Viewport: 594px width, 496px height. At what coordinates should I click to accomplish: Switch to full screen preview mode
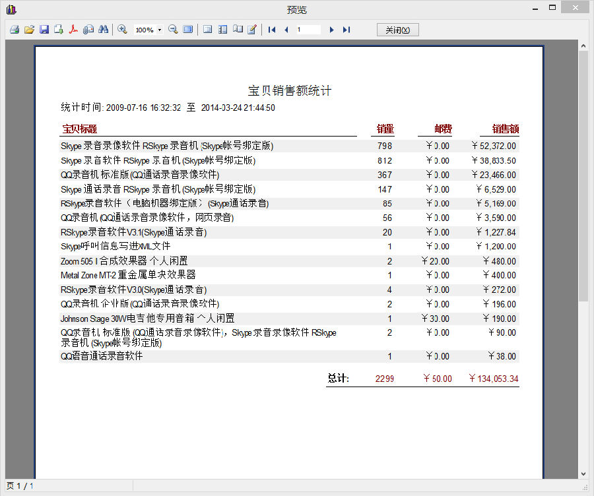click(187, 29)
